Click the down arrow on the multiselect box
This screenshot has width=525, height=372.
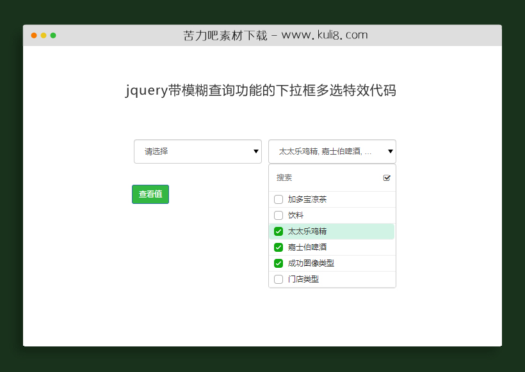[390, 151]
